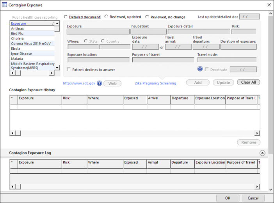
Task: Click the Remove button
Action: [249, 142]
